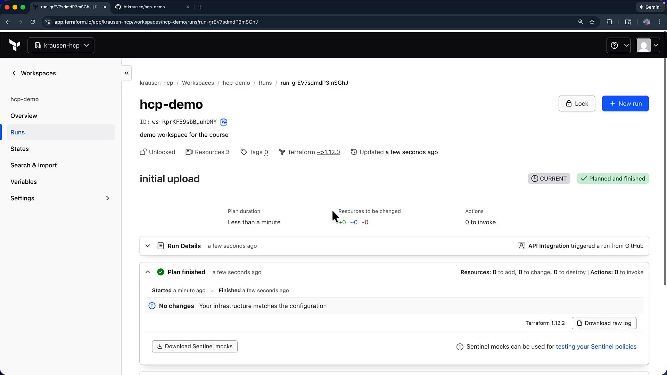Copy the workspace ID icon
This screenshot has width=667, height=375.
click(x=224, y=122)
